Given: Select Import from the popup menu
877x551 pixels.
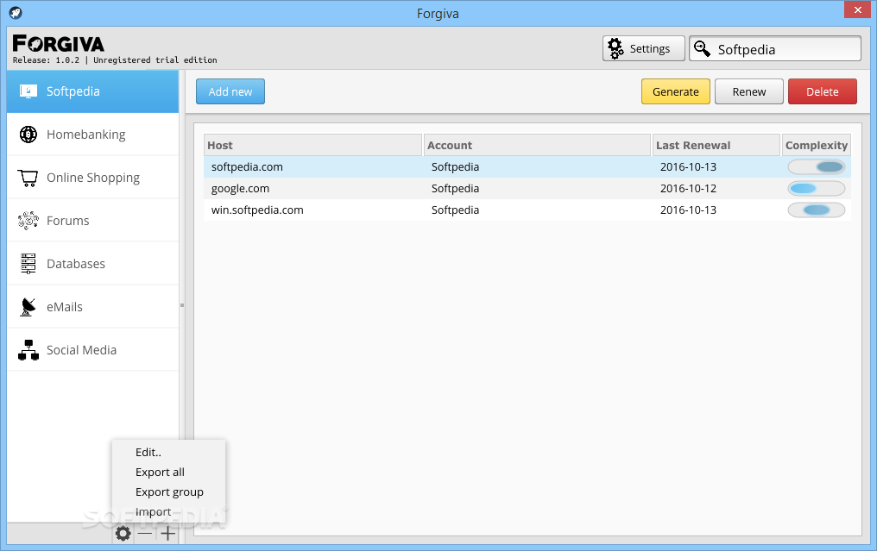Looking at the screenshot, I should coord(168,512).
